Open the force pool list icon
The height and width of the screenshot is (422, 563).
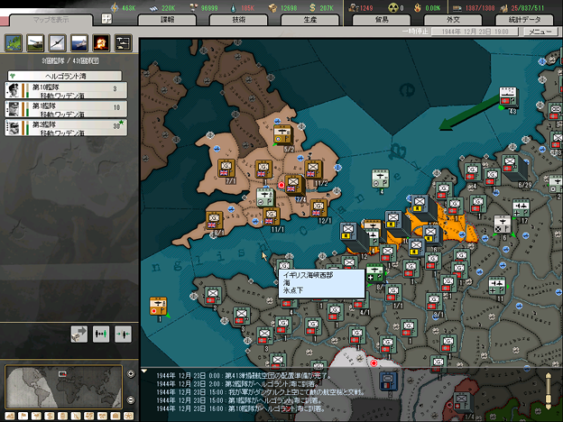(x=123, y=42)
